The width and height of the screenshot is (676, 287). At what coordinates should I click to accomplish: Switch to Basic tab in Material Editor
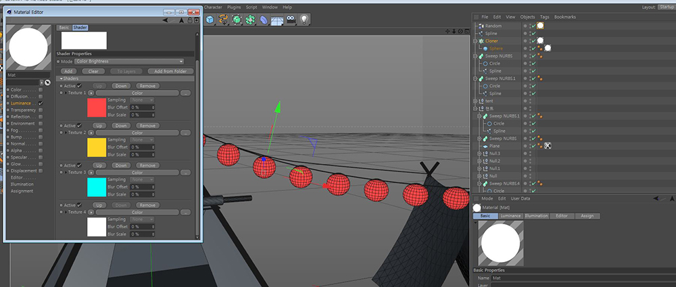click(x=64, y=28)
